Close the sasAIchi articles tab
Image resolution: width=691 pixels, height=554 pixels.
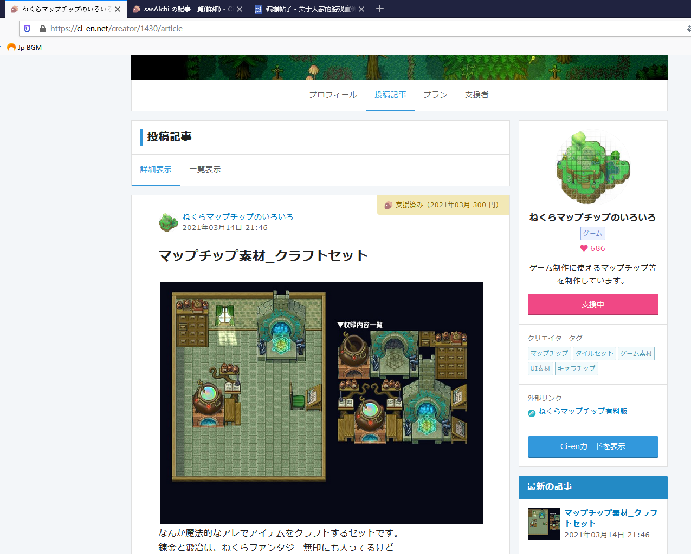pos(240,9)
